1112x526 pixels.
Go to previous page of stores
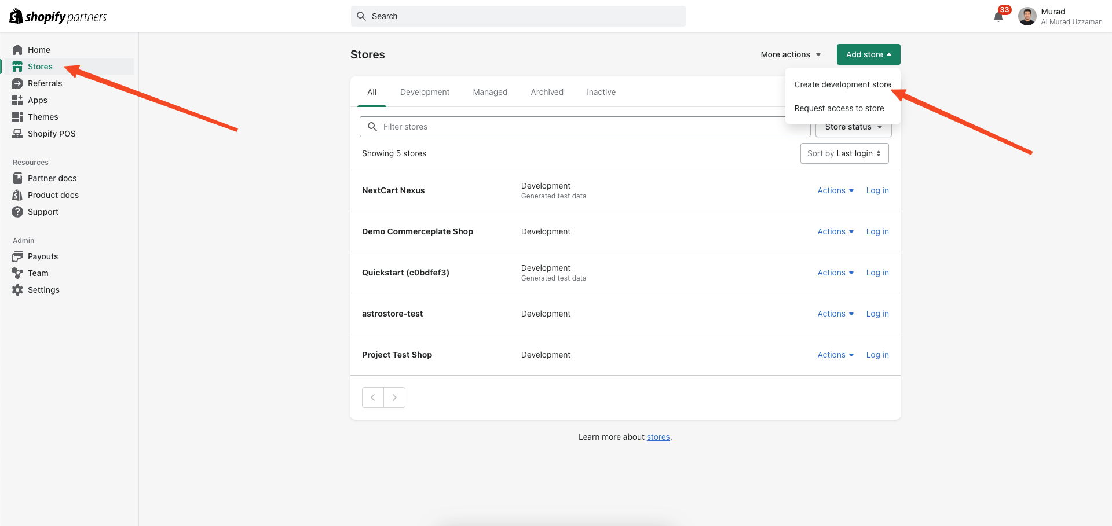tap(373, 398)
